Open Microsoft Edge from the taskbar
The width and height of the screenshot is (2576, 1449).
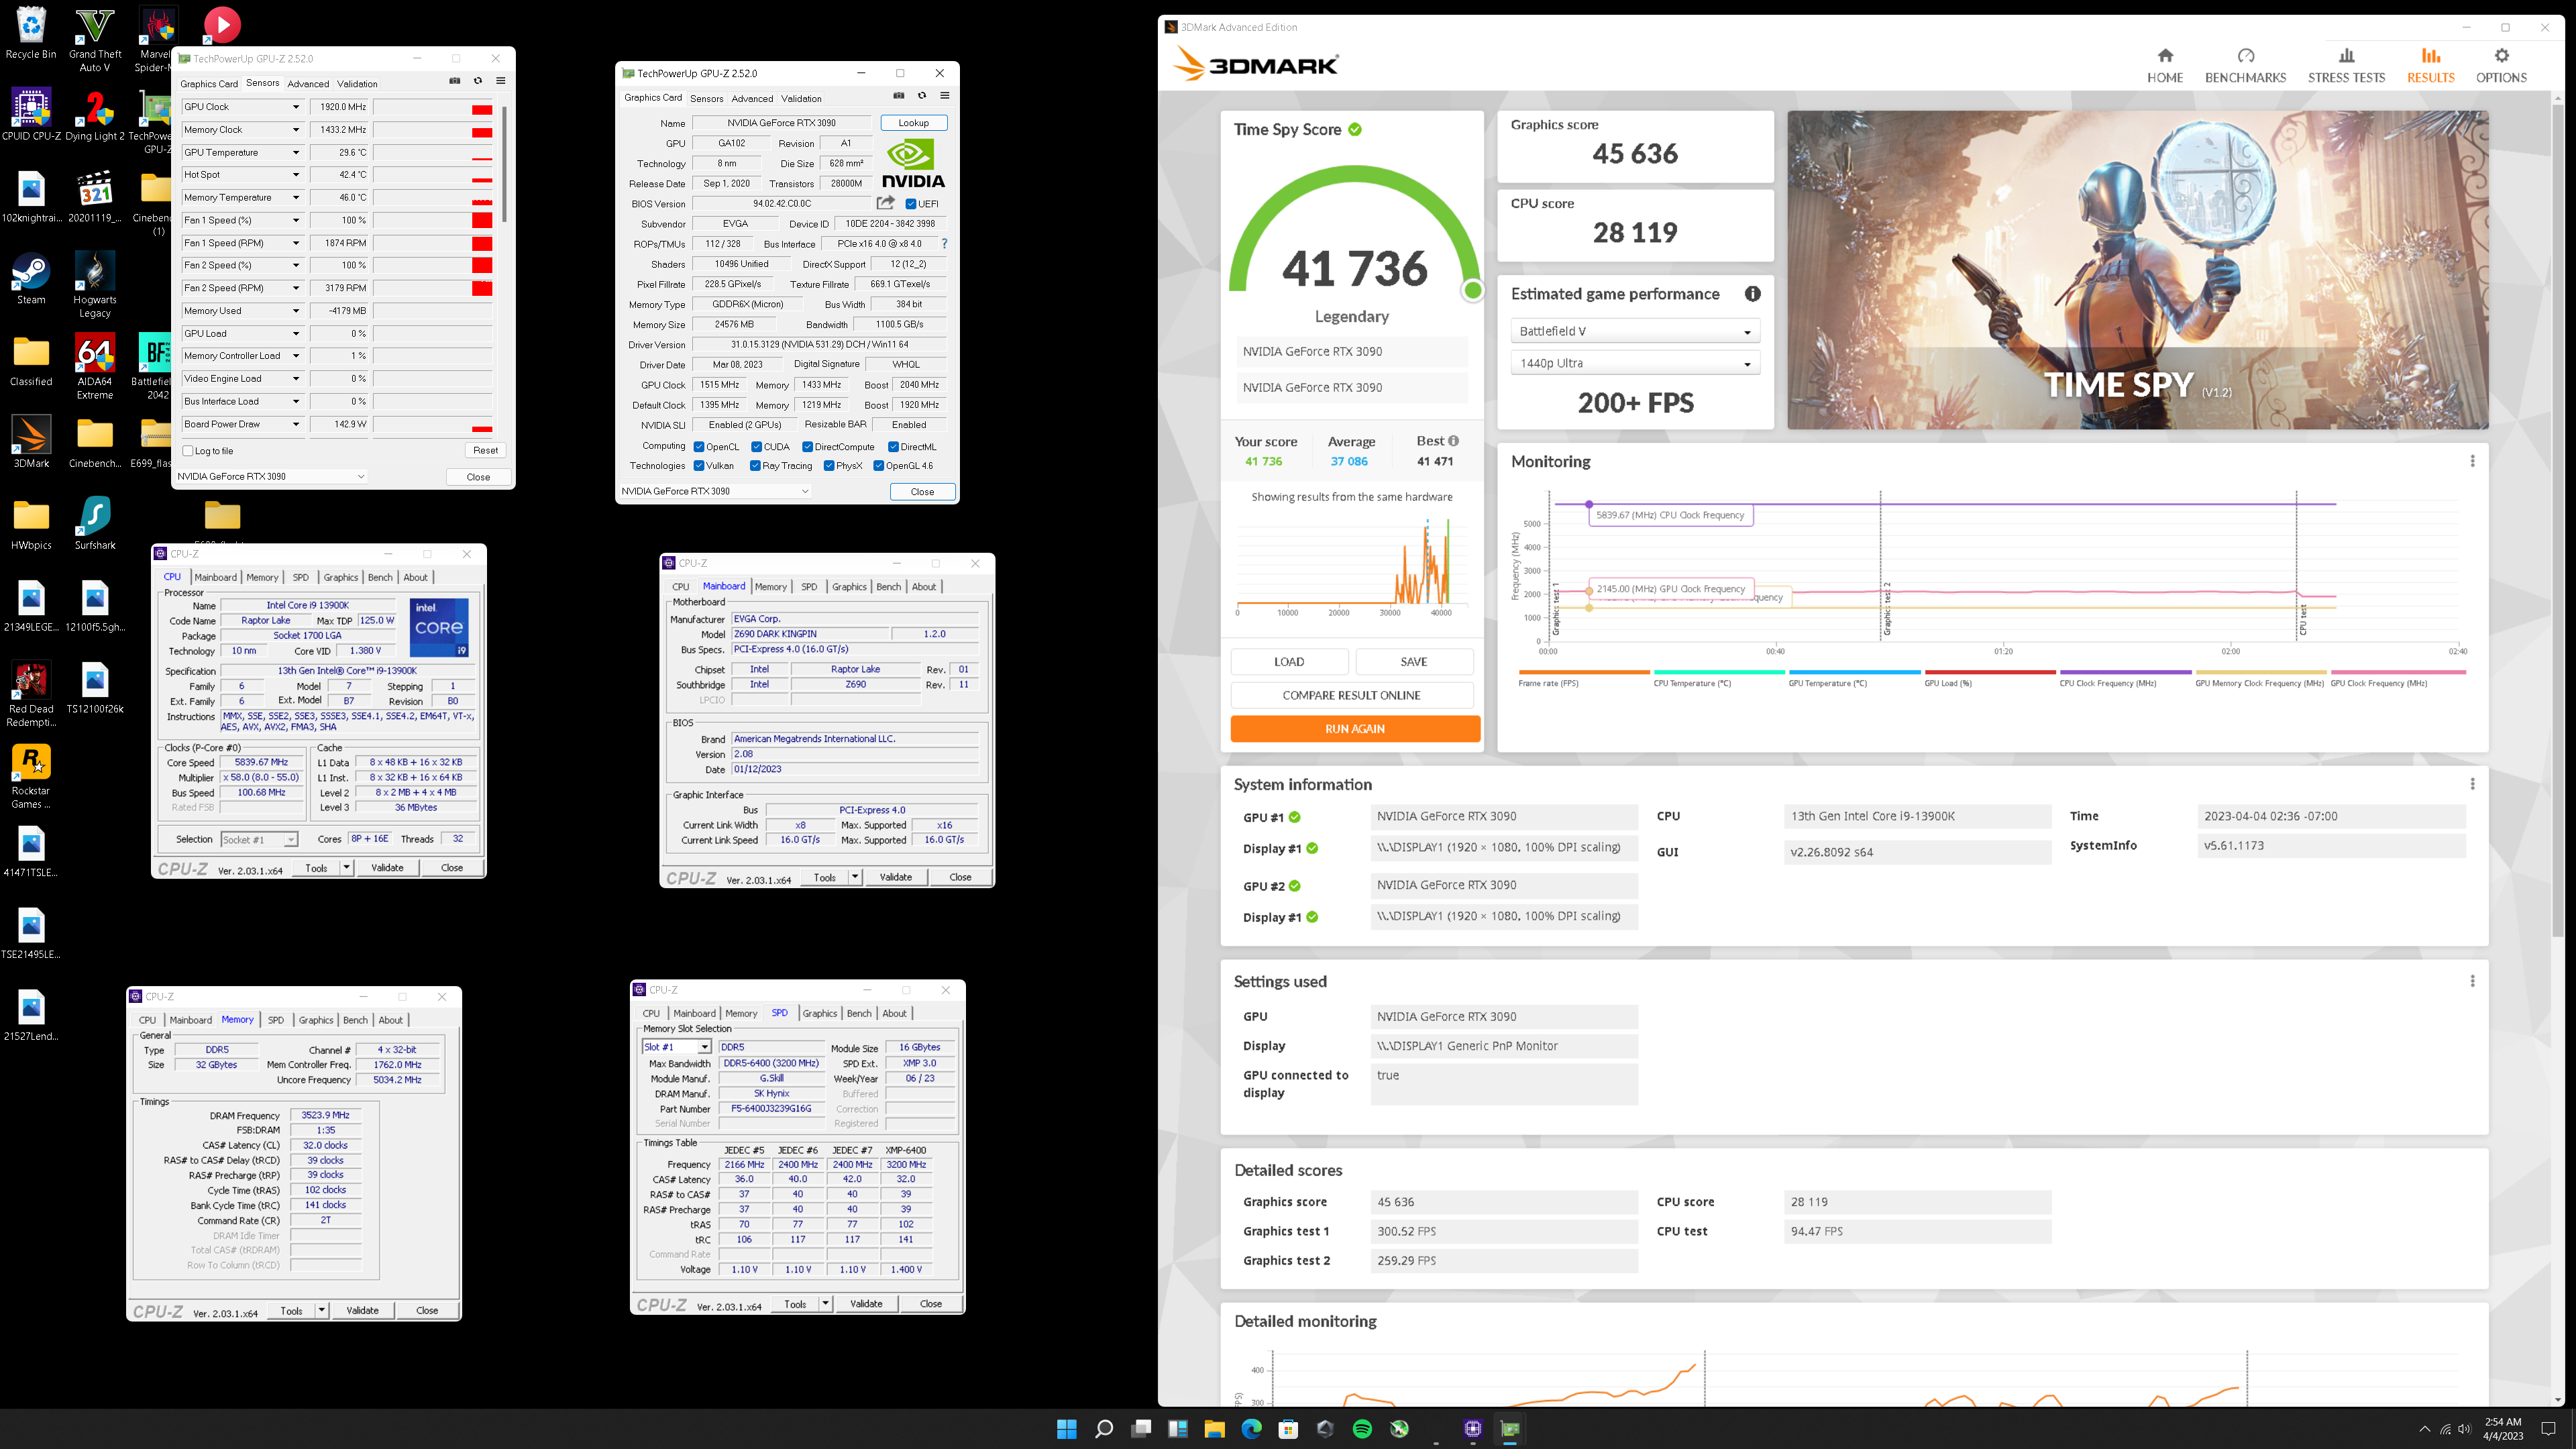pos(1251,1429)
